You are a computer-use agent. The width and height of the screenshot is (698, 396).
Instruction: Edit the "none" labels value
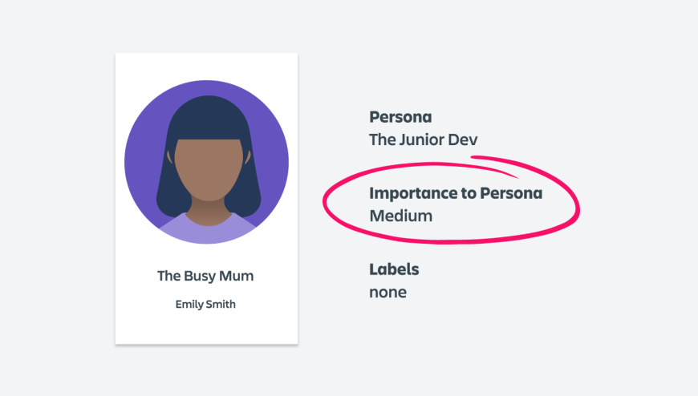click(x=388, y=292)
